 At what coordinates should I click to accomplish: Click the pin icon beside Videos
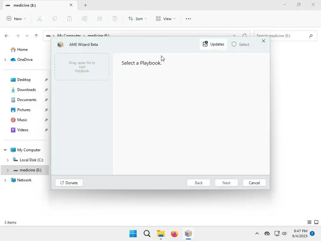pos(46,130)
